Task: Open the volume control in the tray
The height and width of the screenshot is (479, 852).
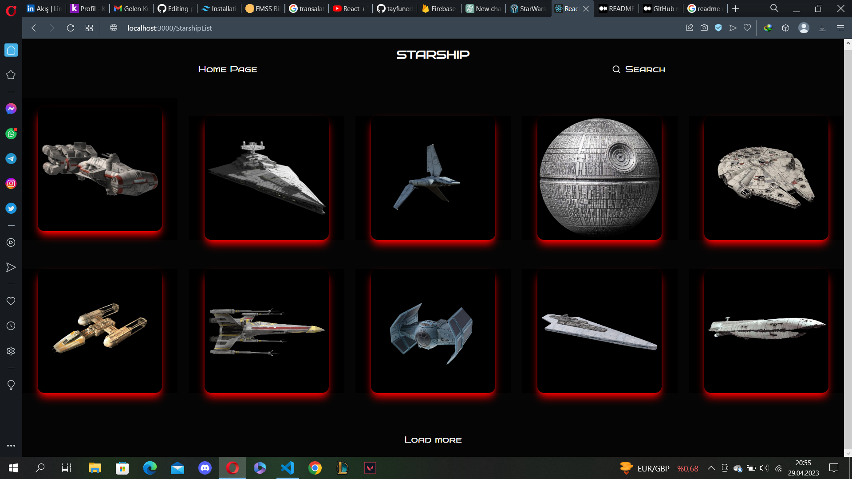Action: coord(764,468)
